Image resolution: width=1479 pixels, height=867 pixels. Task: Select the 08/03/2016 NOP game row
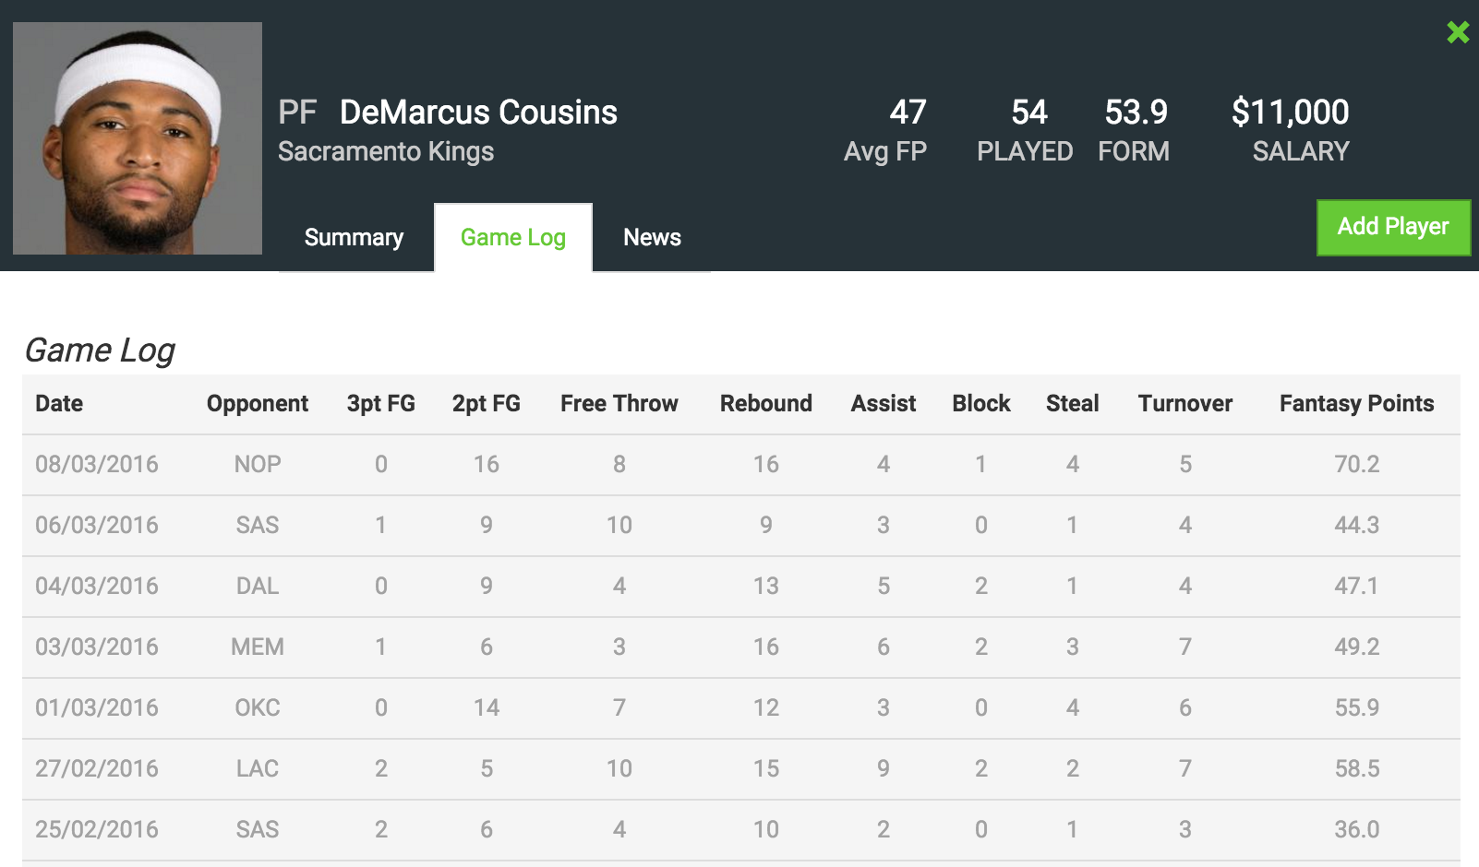pos(741,464)
